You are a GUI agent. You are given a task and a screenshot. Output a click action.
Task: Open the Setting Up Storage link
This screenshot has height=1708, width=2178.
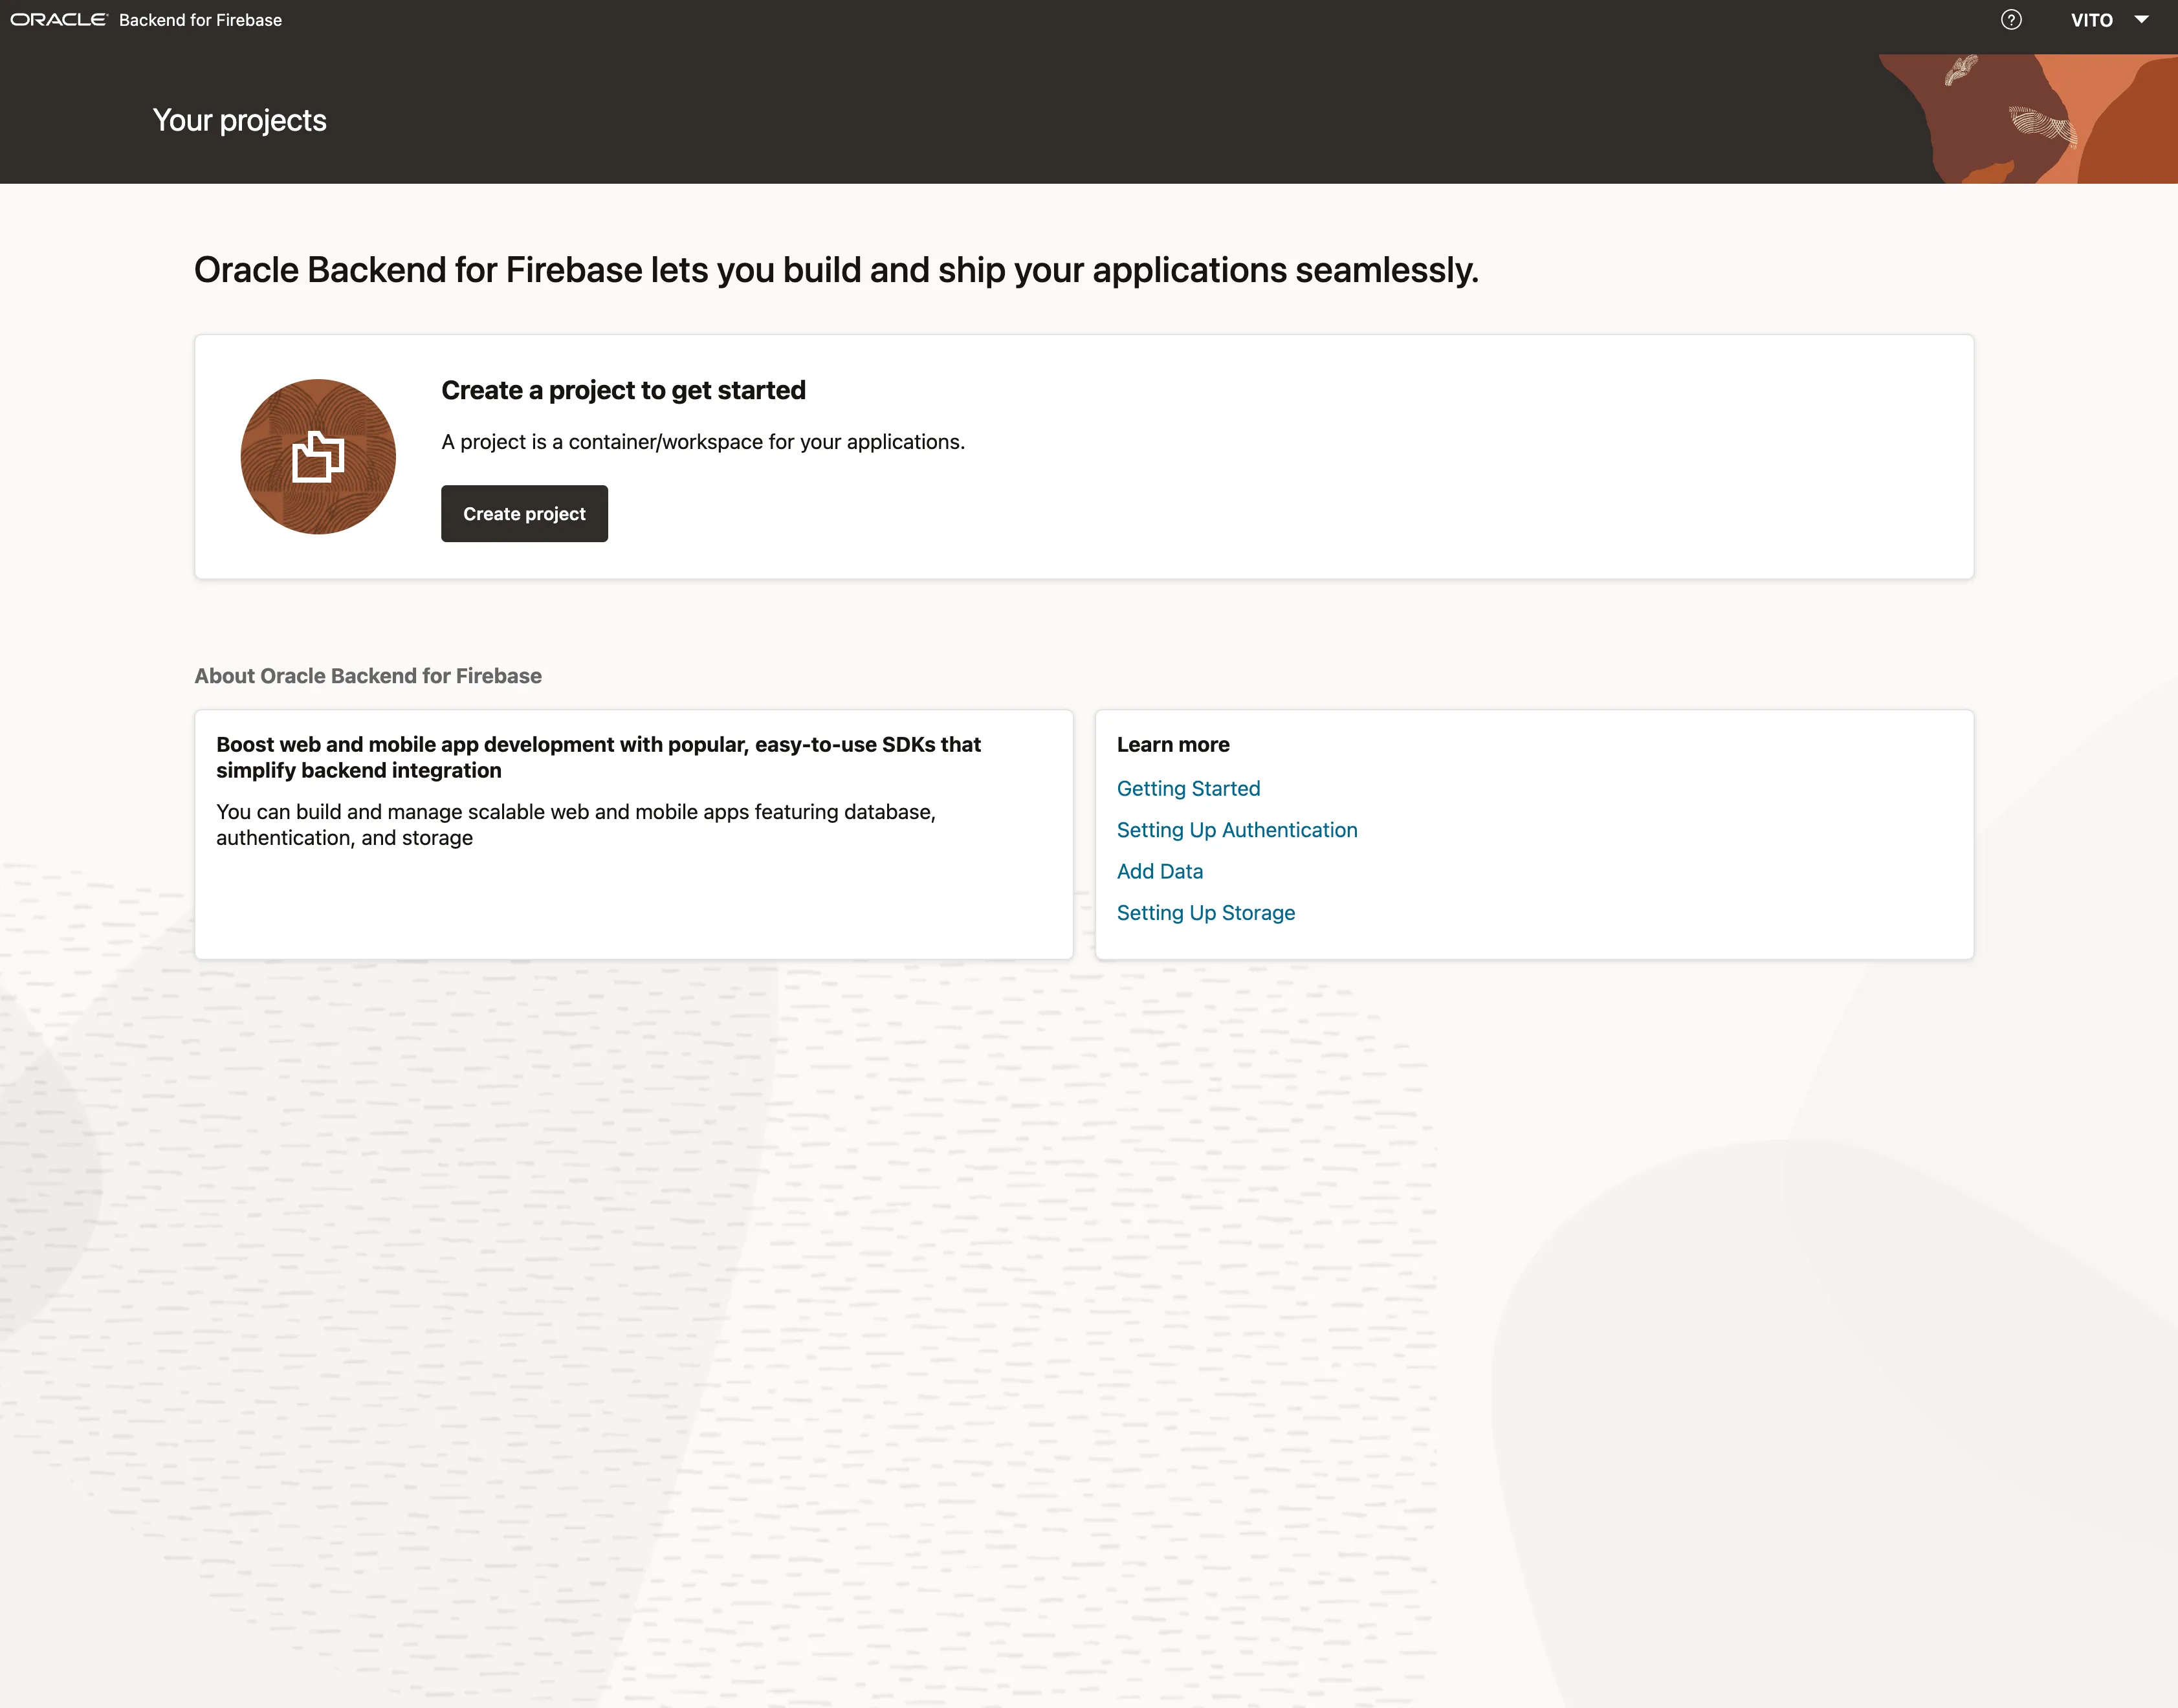pyautogui.click(x=1205, y=913)
